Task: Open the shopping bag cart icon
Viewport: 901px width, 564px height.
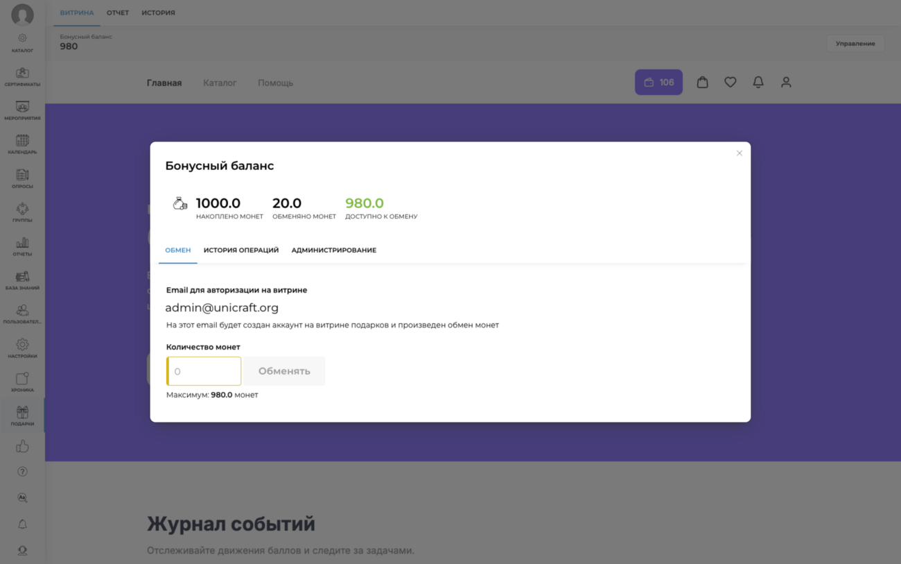Action: coord(702,82)
